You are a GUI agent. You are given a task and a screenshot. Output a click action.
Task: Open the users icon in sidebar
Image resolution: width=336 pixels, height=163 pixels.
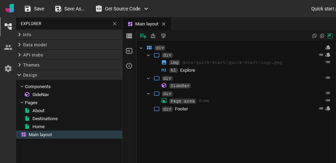[8, 47]
